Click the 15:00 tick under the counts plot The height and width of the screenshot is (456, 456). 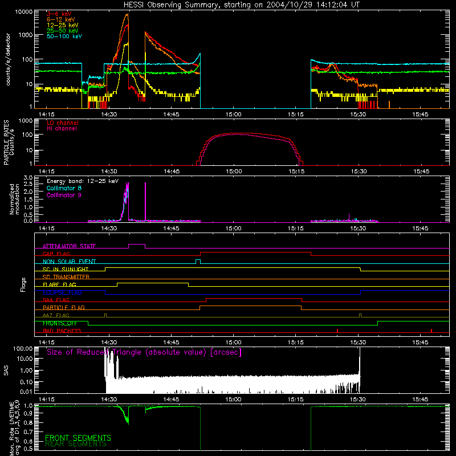pyautogui.click(x=233, y=115)
